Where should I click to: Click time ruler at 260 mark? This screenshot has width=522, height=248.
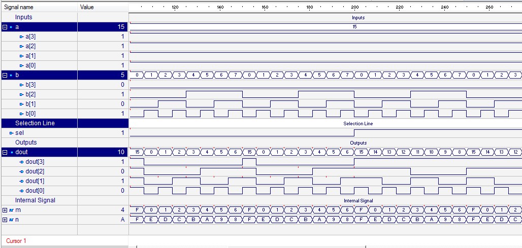490,7
